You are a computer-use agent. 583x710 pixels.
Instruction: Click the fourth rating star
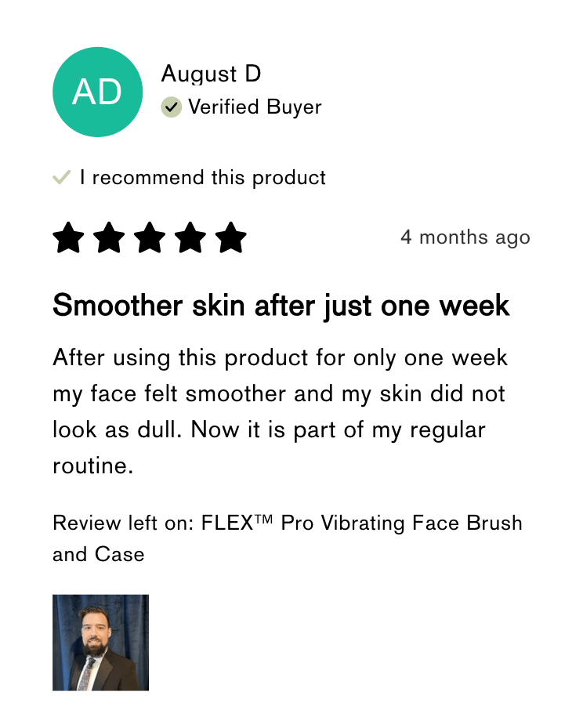190,237
